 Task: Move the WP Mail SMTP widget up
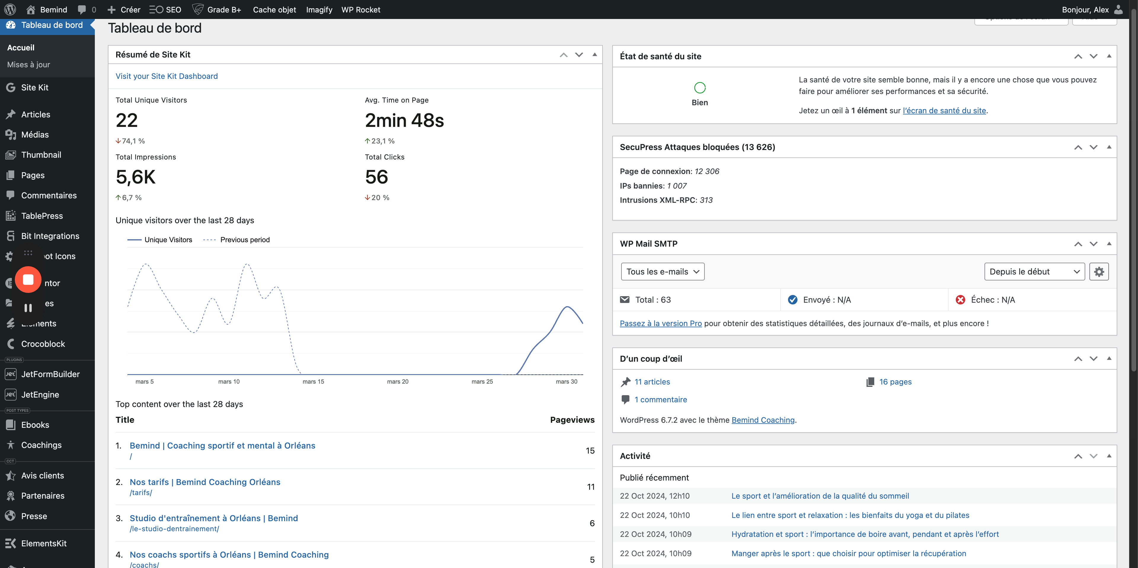[1078, 244]
